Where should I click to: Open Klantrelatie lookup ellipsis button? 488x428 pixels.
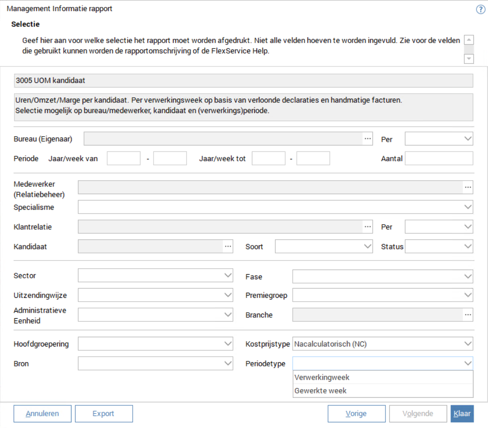(x=368, y=227)
